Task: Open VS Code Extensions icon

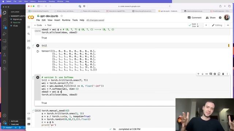Action: [x=4, y=48]
